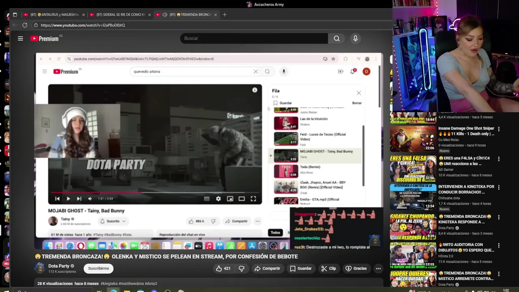
Task: Create a Clip with scissors button
Action: 328,268
